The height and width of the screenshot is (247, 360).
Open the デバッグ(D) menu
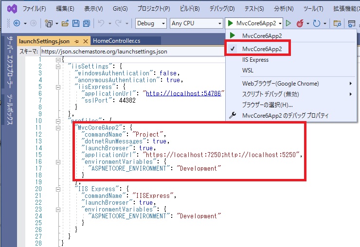(222, 9)
